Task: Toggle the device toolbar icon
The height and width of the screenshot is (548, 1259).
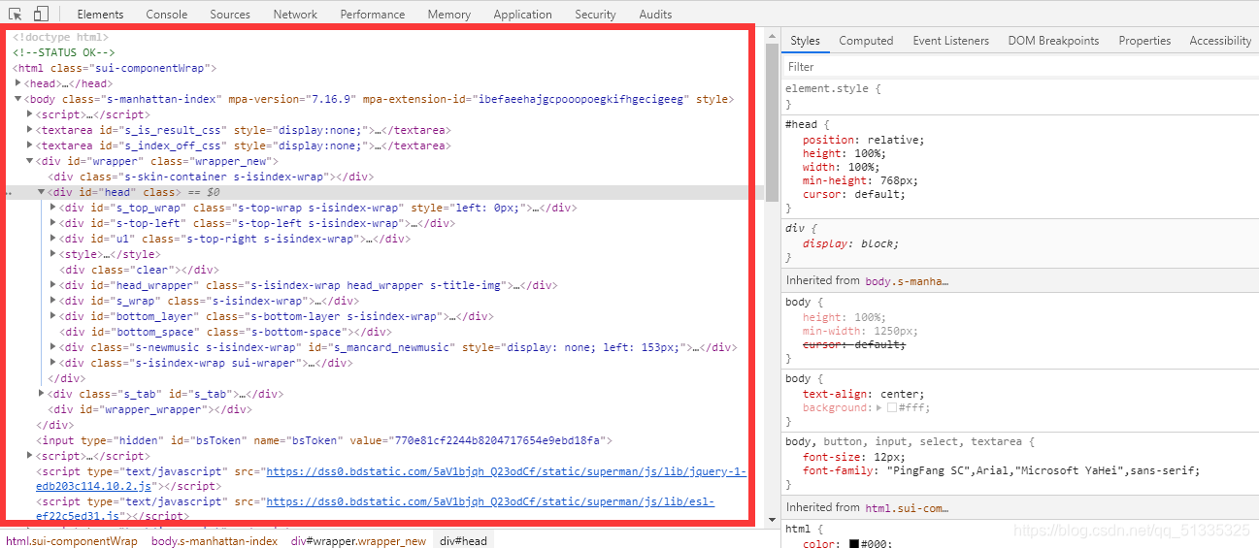Action: [x=41, y=14]
